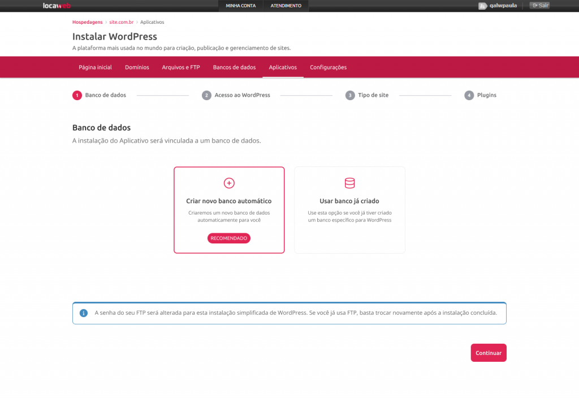This screenshot has width=579, height=398.
Task: Click the user avatar icon beside qalwpaula
Action: (x=483, y=6)
